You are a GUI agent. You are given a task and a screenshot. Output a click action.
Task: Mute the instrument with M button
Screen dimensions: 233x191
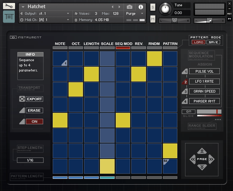point(153,19)
